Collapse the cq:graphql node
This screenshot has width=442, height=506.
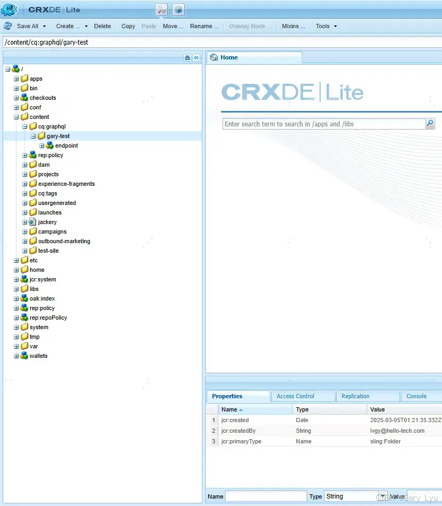[x=24, y=126]
